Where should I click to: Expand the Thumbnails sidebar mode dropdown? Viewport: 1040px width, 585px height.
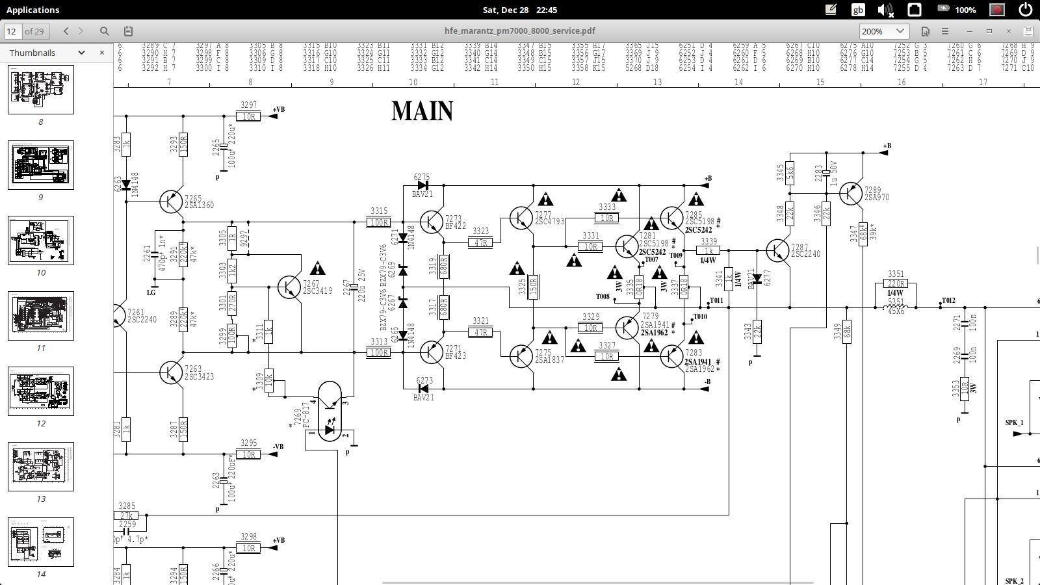point(81,53)
